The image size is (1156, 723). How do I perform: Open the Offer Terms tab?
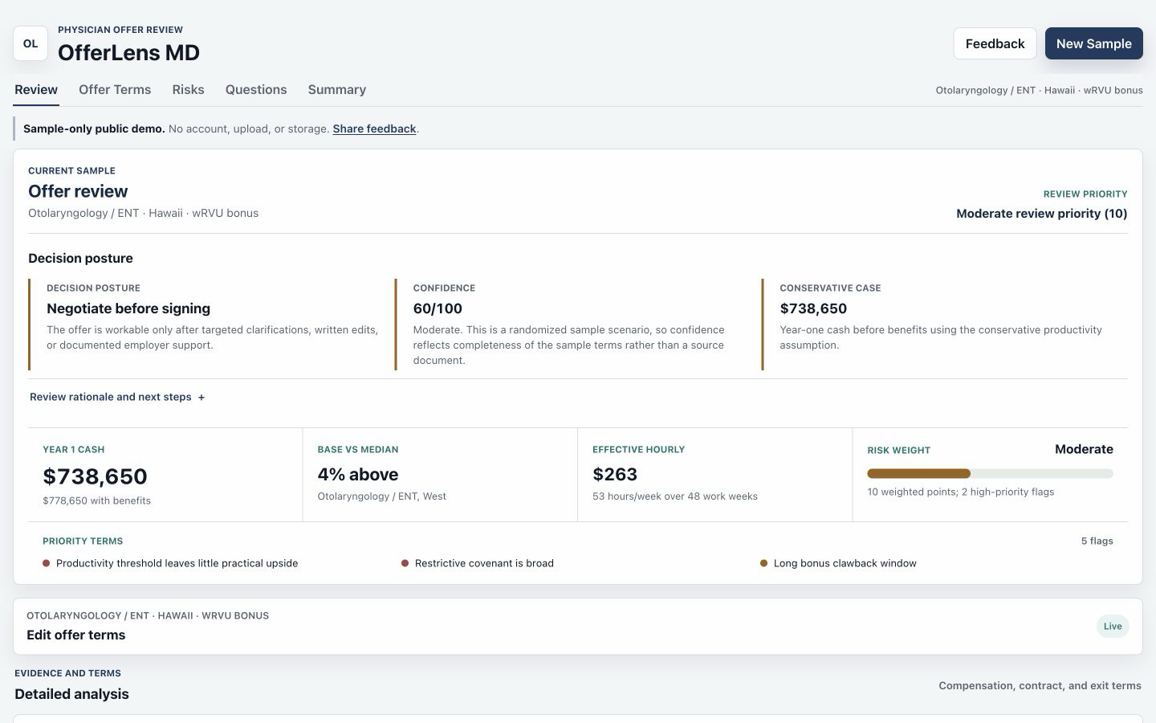[x=115, y=90]
